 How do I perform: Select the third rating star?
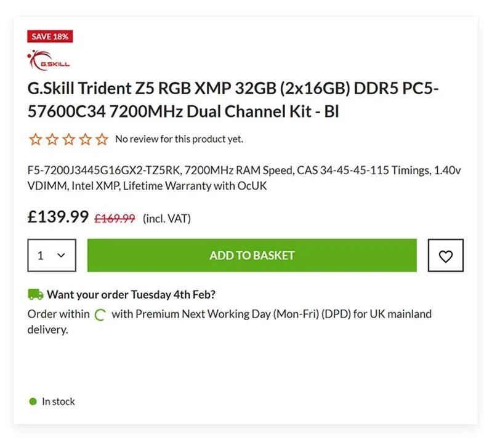pyautogui.click(x=68, y=139)
